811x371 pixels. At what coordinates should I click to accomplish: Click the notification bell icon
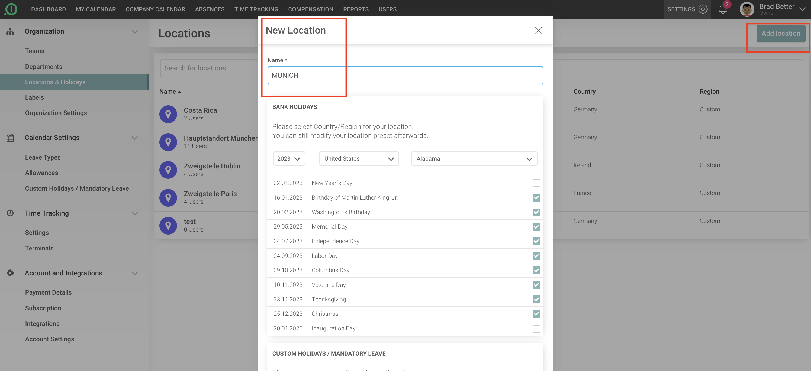click(723, 9)
